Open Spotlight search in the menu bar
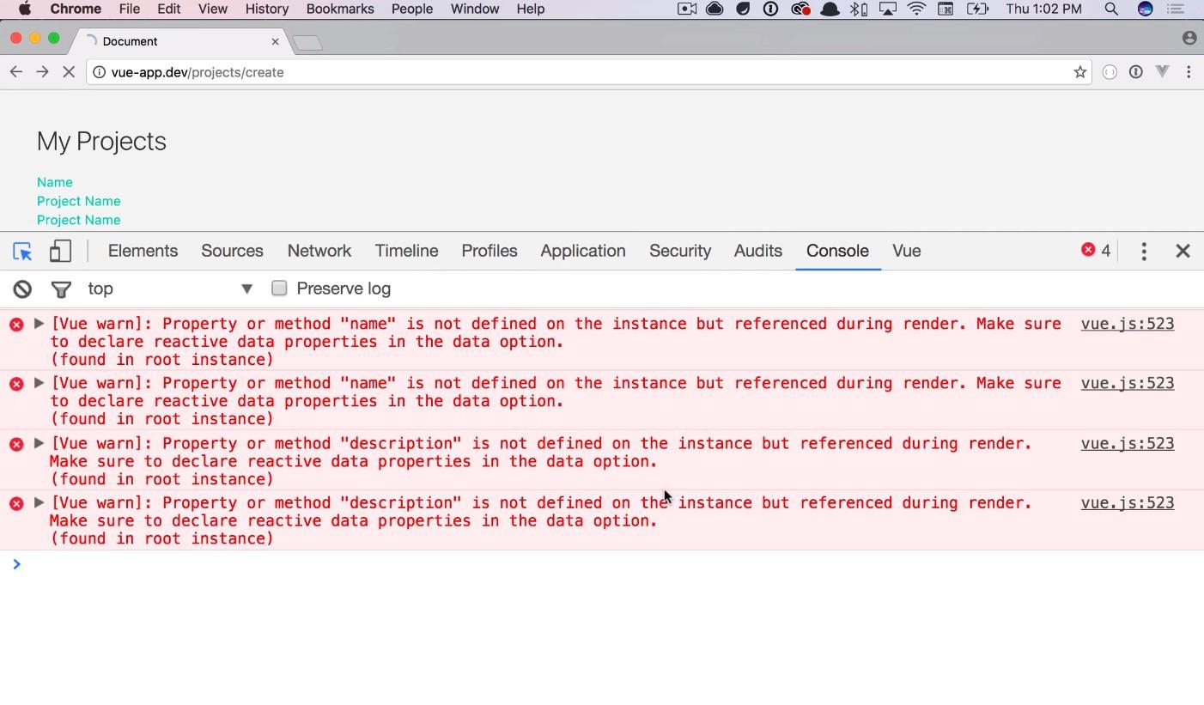 (1111, 9)
